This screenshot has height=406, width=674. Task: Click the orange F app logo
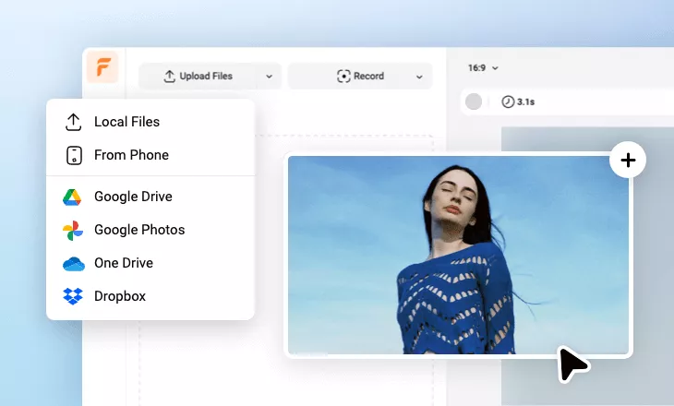[102, 67]
